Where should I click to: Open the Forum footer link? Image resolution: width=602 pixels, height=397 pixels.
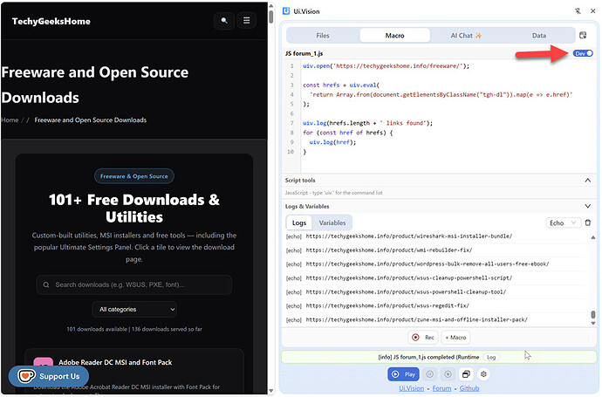(x=441, y=388)
